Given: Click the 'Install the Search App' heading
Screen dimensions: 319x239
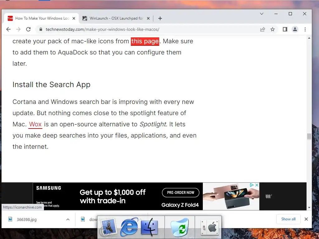Looking at the screenshot, I should tap(51, 85).
